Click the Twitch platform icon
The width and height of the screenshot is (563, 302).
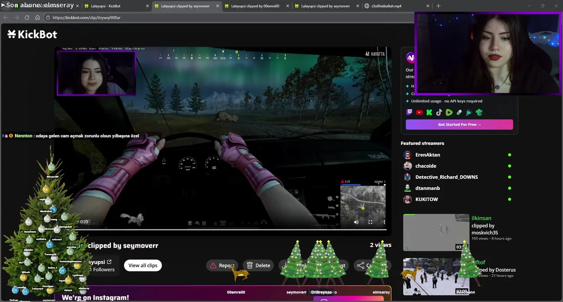409,112
